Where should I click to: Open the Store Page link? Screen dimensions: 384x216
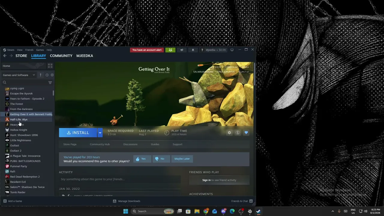click(x=70, y=144)
